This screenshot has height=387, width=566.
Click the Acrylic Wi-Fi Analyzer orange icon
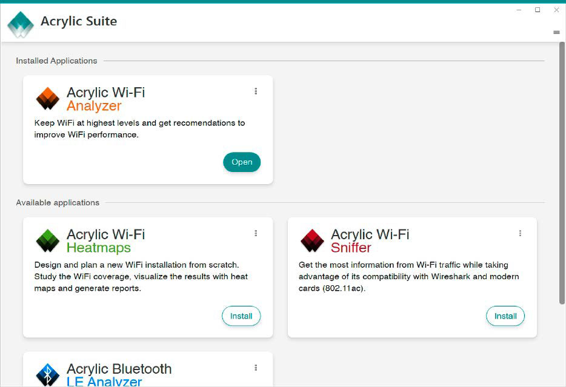(x=48, y=99)
